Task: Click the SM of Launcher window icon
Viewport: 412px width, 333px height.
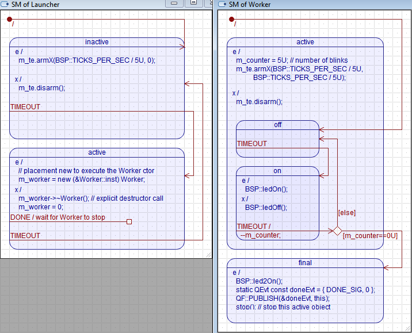Action: [x=5, y=5]
